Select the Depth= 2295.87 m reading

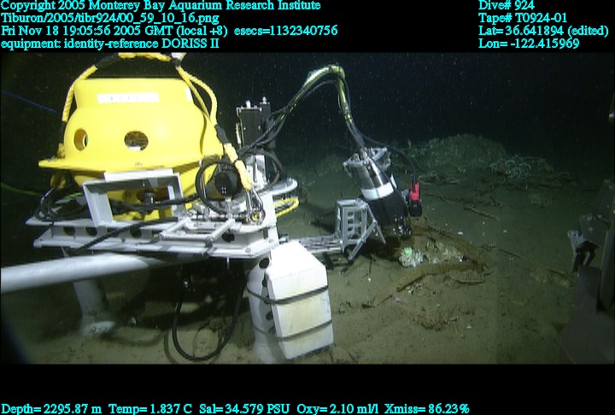51,409
